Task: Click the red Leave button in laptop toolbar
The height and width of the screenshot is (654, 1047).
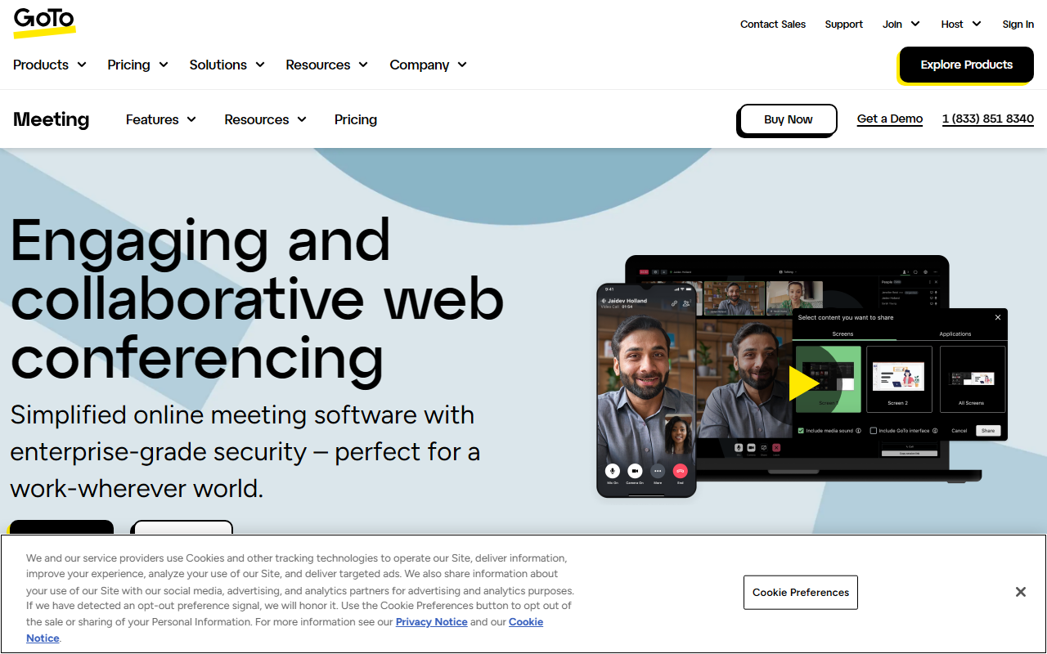Action: pyautogui.click(x=776, y=448)
